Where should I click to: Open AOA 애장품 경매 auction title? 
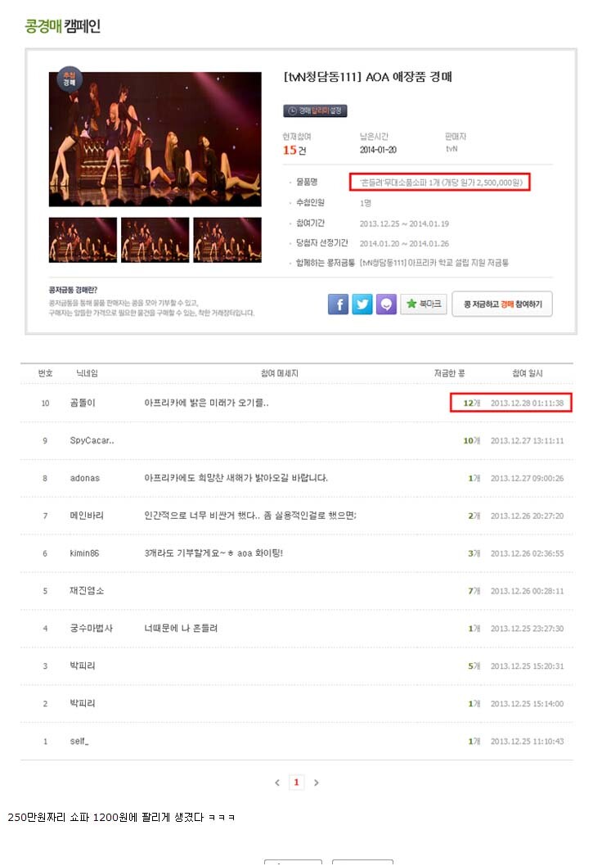click(368, 77)
